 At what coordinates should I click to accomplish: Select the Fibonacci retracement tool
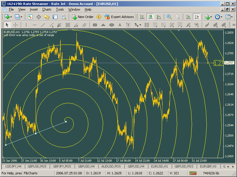155,25
